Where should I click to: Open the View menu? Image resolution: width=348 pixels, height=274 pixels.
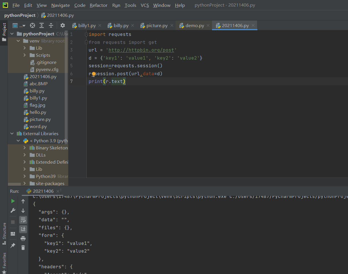coord(42,5)
